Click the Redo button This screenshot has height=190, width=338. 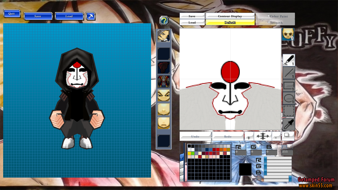point(228,136)
